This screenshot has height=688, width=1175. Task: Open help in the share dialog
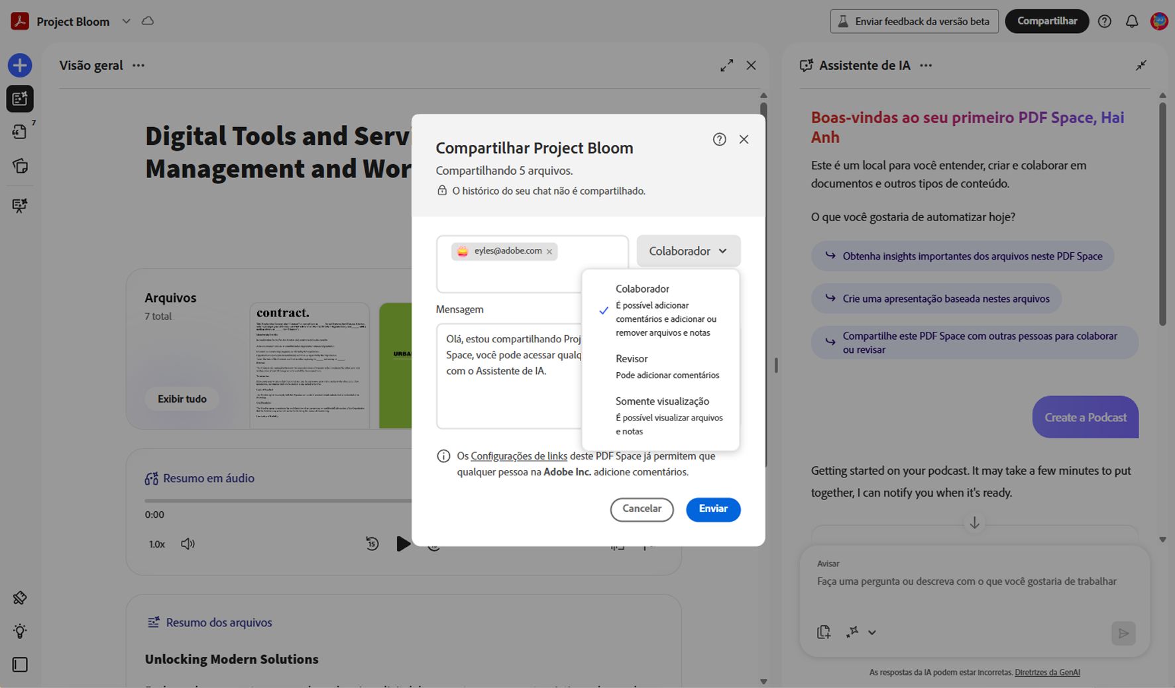click(x=719, y=139)
